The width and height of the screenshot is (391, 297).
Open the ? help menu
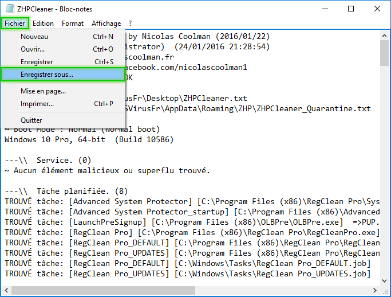click(x=130, y=24)
